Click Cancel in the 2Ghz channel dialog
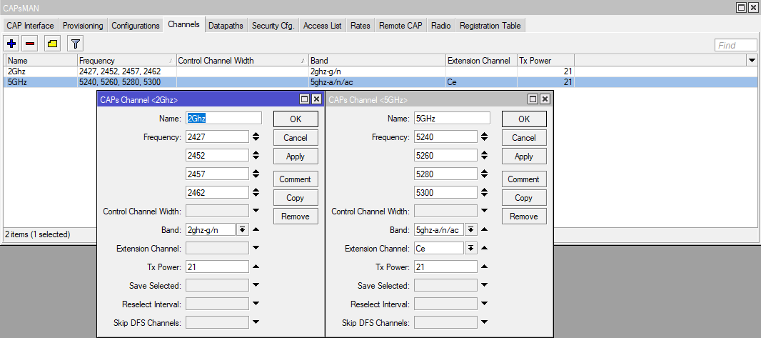761x338 pixels. click(x=296, y=138)
